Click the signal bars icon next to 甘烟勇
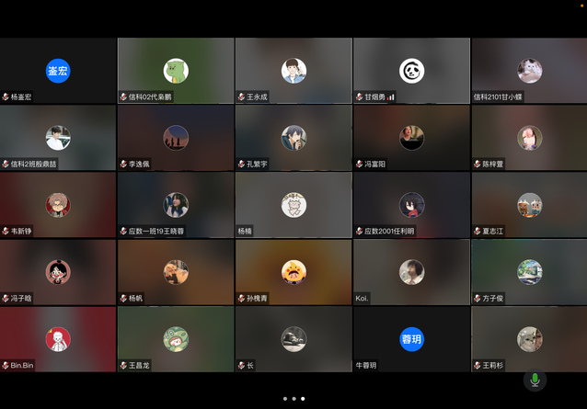The height and width of the screenshot is (409, 587). (x=391, y=97)
